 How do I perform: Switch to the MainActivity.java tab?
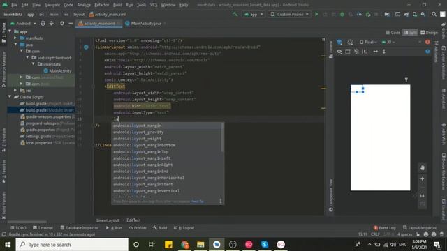coord(146,24)
